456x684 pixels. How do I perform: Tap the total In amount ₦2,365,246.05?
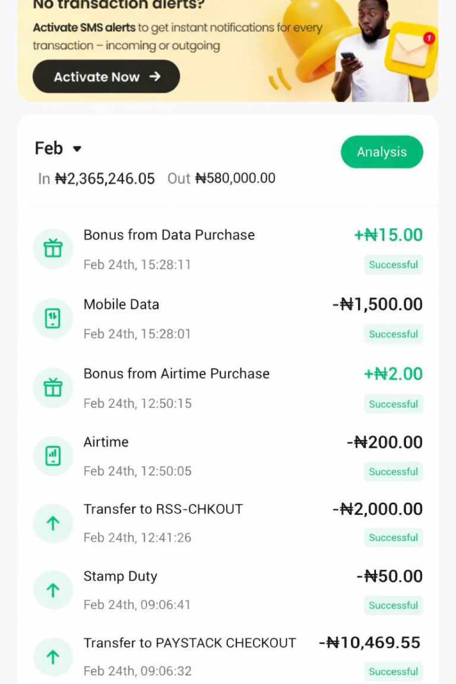click(x=104, y=179)
